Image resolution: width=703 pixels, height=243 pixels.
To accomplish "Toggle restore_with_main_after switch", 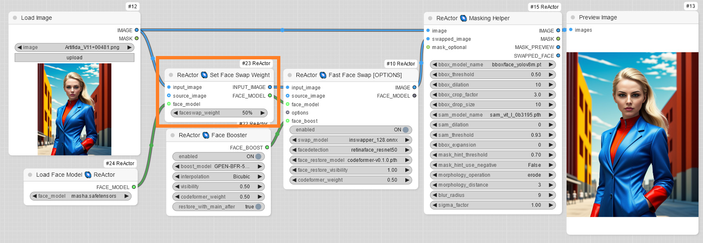I will coord(259,207).
